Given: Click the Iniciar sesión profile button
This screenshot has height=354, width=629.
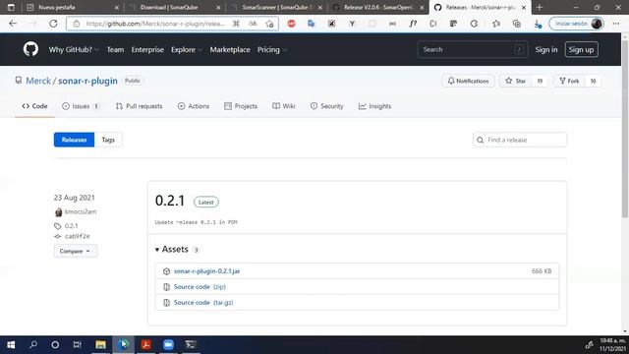Looking at the screenshot, I should pyautogui.click(x=577, y=24).
